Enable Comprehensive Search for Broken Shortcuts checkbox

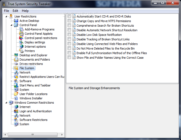69,25
